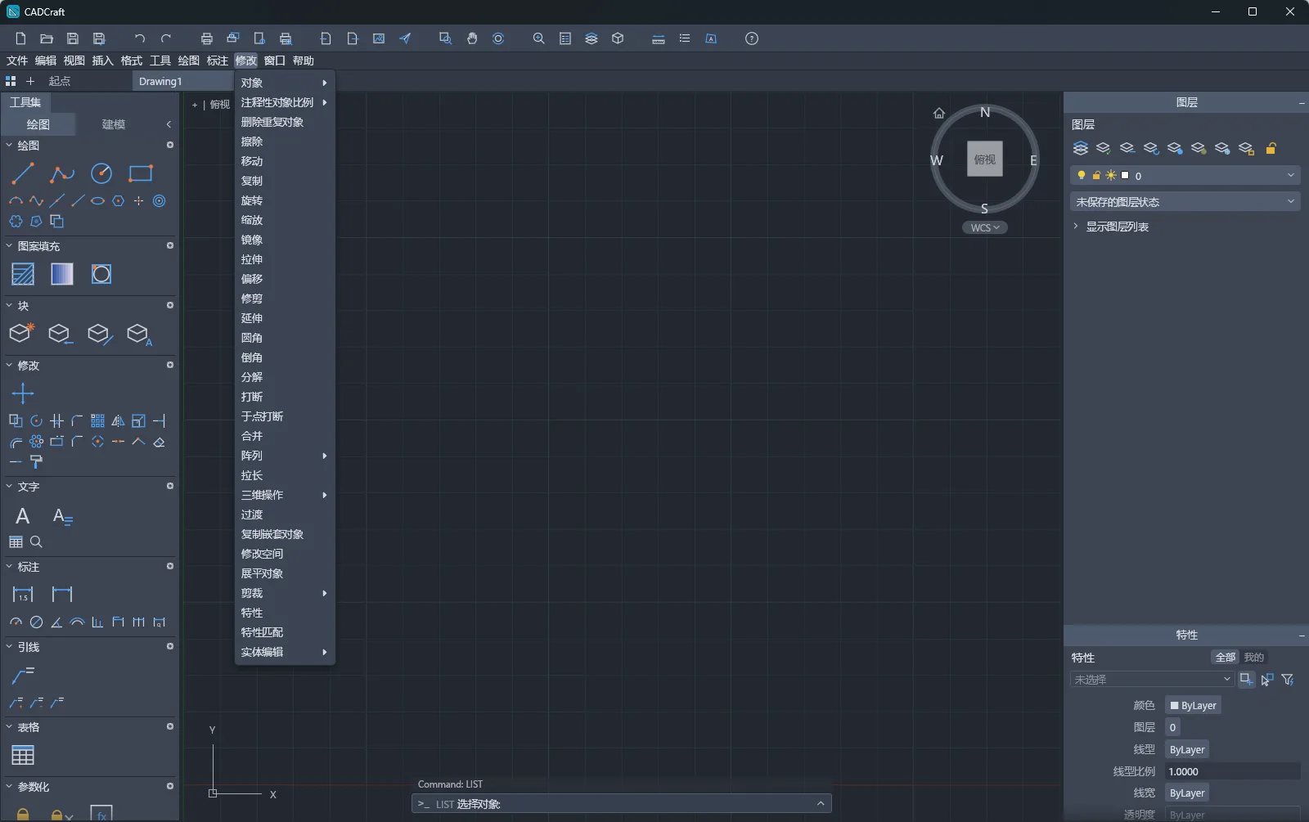Toggle the 全部 properties filter
The width and height of the screenshot is (1309, 822).
[1225, 658]
